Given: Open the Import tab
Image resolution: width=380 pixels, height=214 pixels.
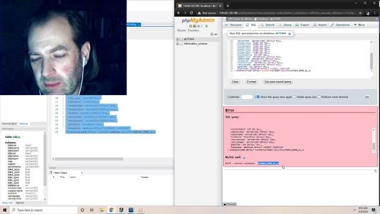Looking at the screenshot, I should tap(320, 25).
